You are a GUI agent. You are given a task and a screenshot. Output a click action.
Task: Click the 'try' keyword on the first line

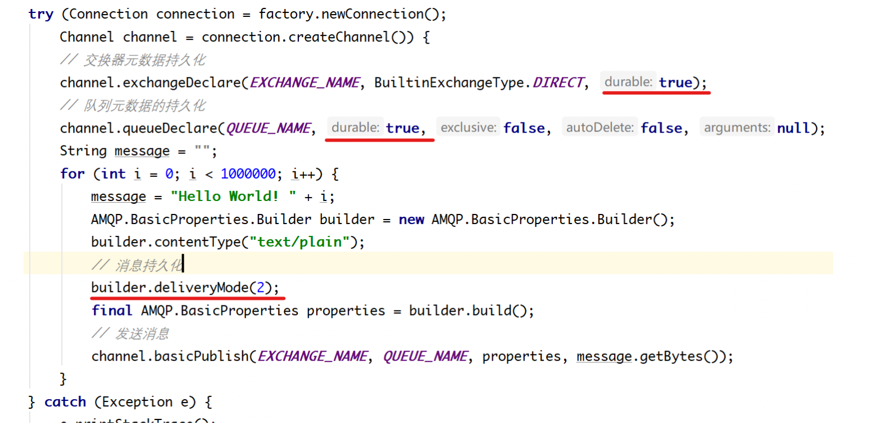pyautogui.click(x=40, y=14)
